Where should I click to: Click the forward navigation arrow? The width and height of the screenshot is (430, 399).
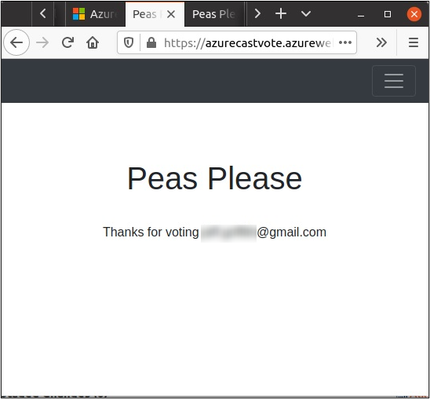tap(42, 42)
